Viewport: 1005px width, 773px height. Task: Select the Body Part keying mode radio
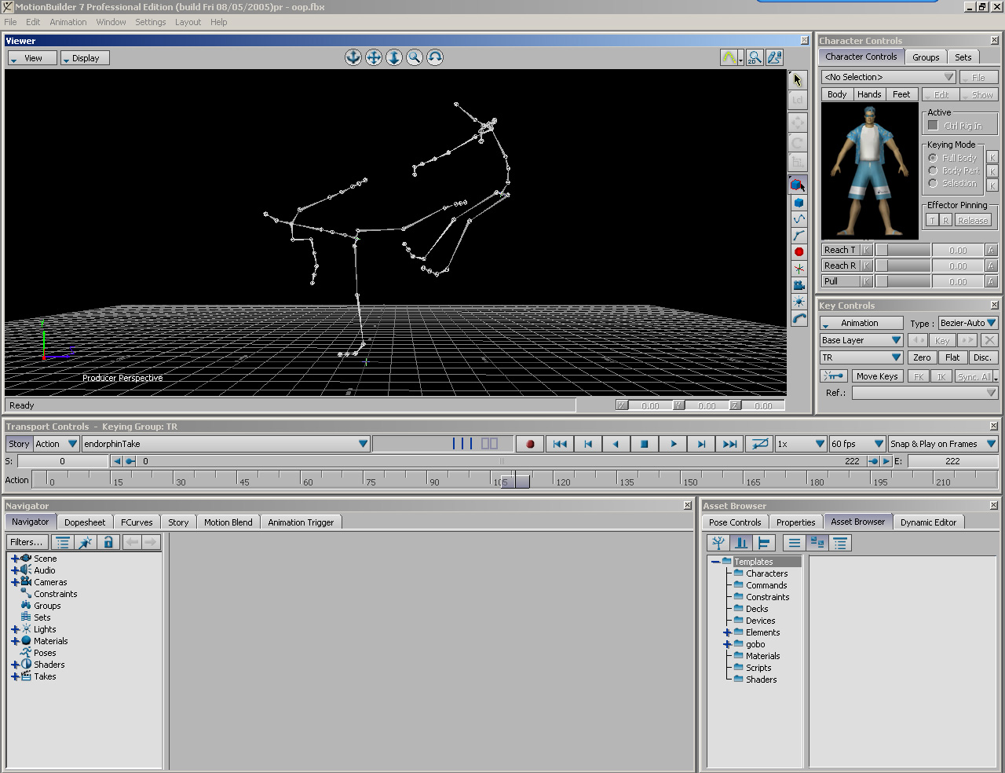click(x=933, y=170)
